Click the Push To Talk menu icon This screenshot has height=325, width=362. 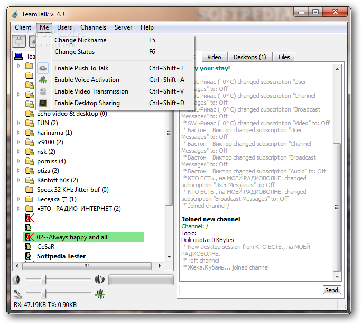click(43, 68)
